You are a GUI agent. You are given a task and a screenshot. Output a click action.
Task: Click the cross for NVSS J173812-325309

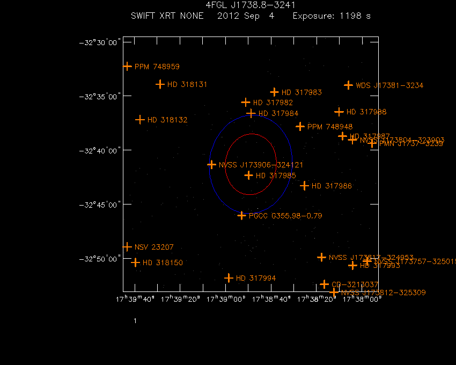point(334,292)
